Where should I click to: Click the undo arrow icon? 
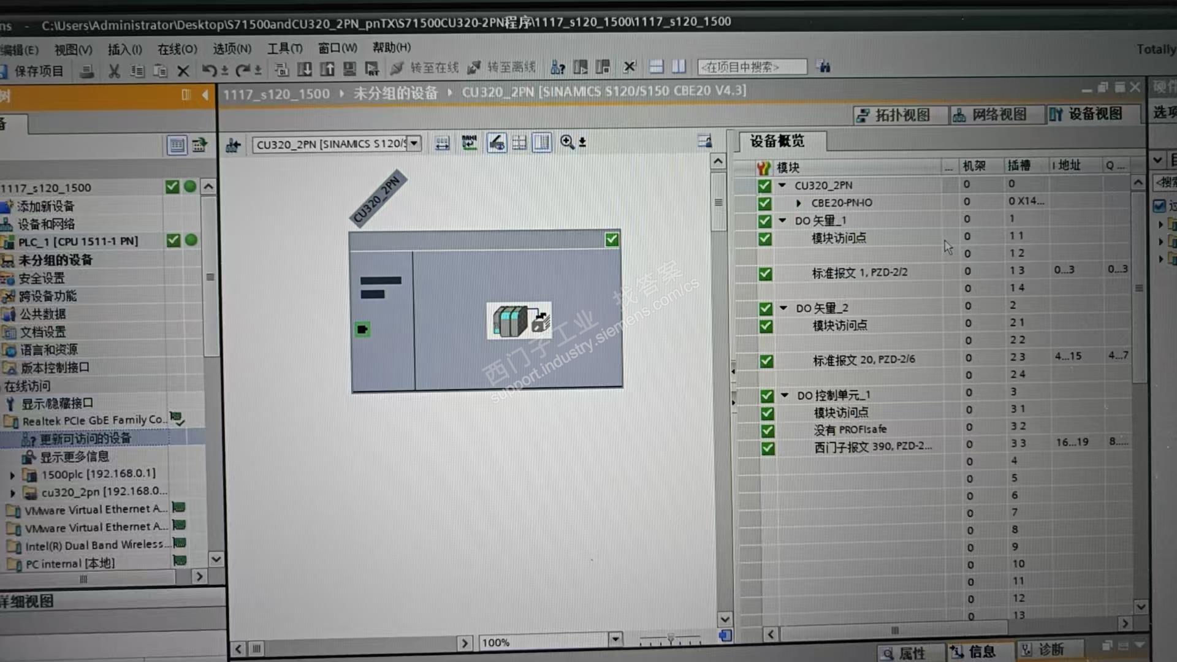(x=209, y=70)
